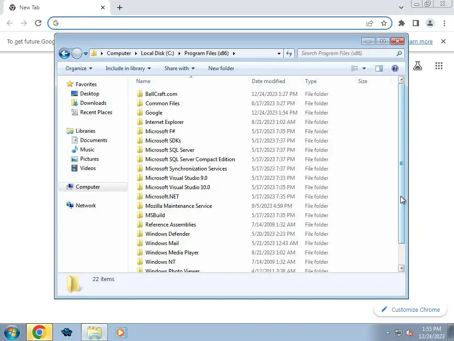Open the Include in library menu
The image size is (454, 341).
point(128,68)
